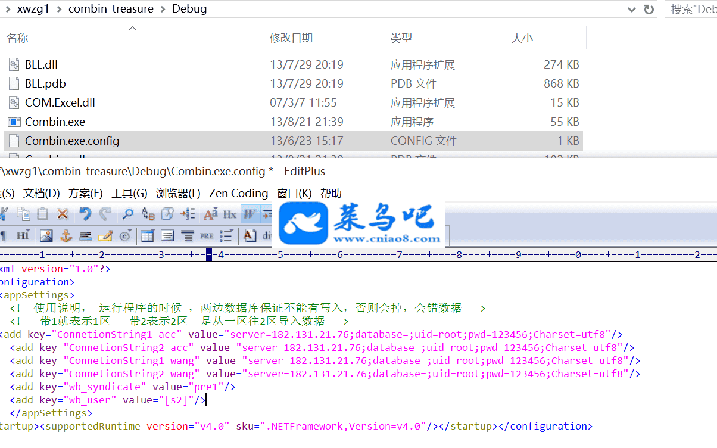Expand chevron between combin_treasure and Debug
717x448 pixels.
[x=163, y=9]
